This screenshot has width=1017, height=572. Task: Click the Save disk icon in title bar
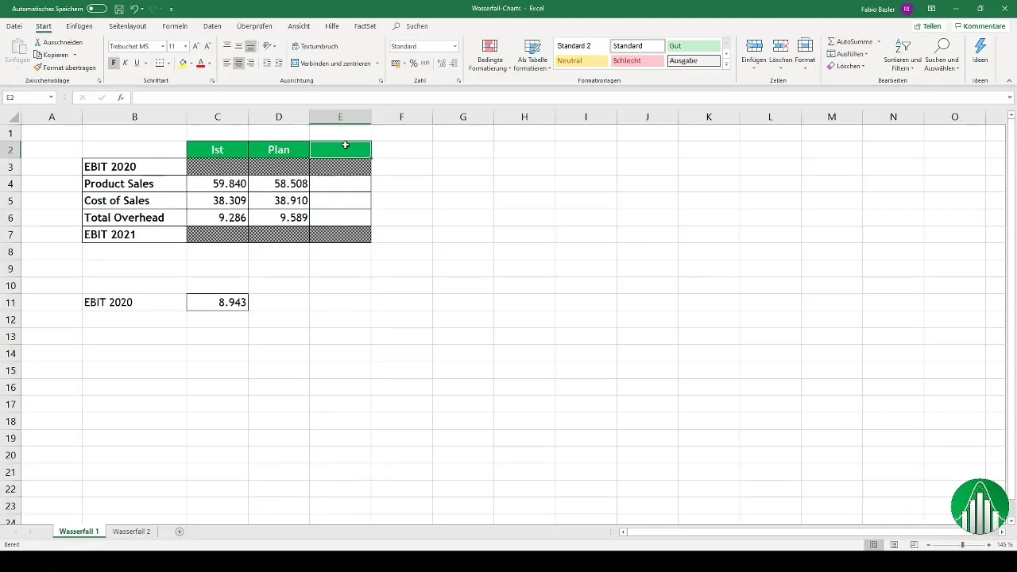coord(118,8)
